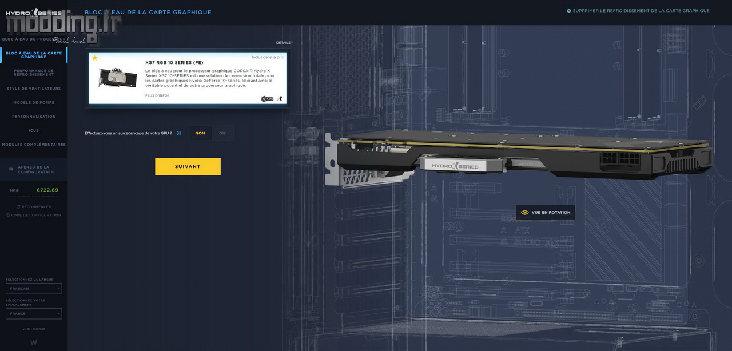Click the total price €722.69

(47, 190)
